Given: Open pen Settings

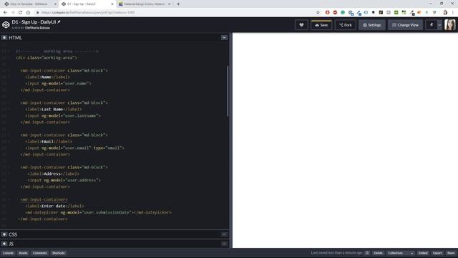Looking at the screenshot, I should click(372, 25).
